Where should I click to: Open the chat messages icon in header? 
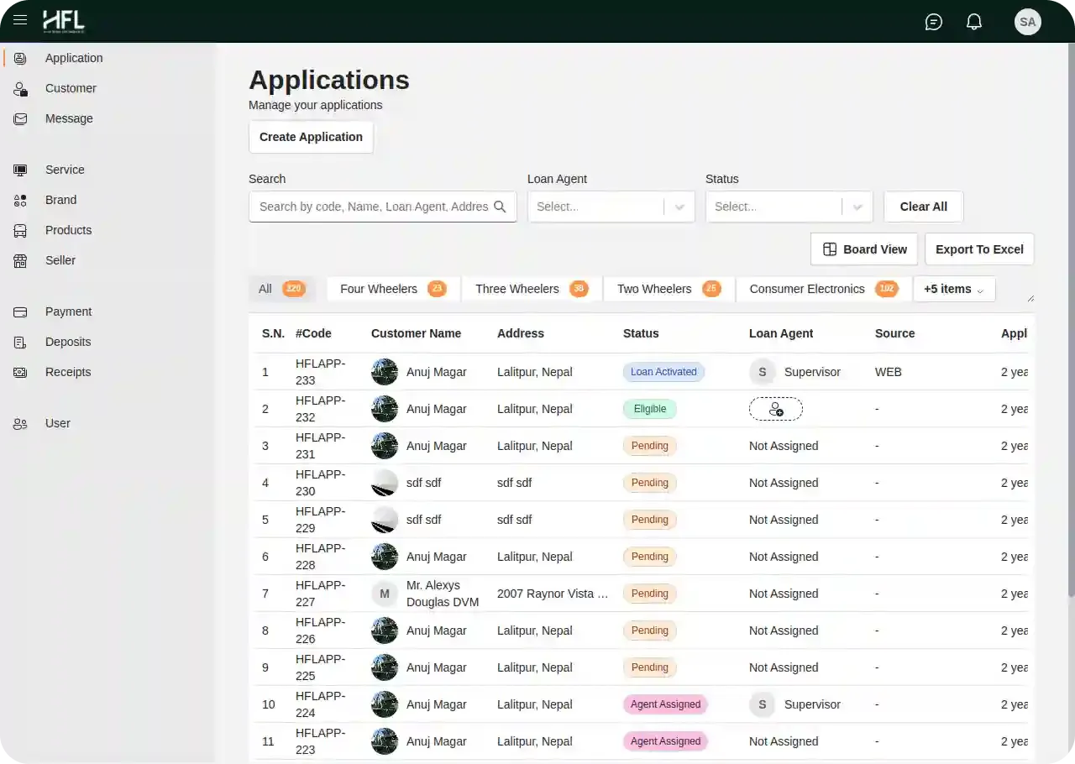point(934,22)
